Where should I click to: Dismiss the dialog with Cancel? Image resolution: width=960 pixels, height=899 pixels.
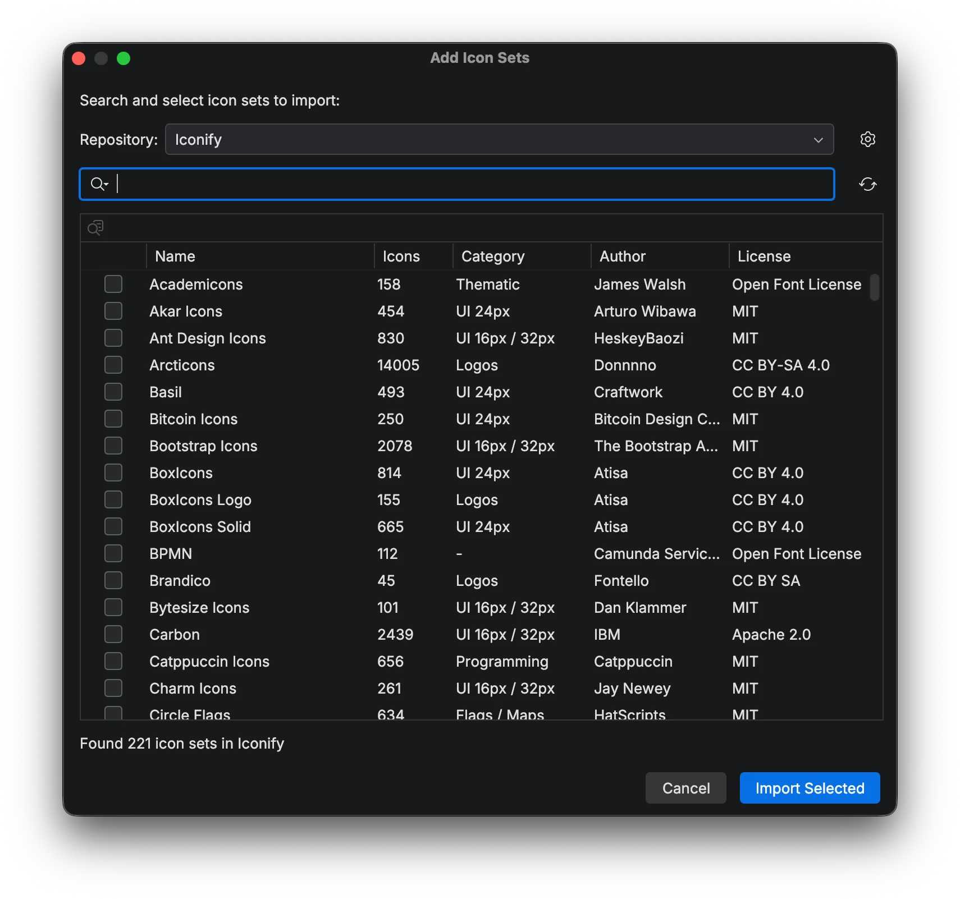pos(685,788)
